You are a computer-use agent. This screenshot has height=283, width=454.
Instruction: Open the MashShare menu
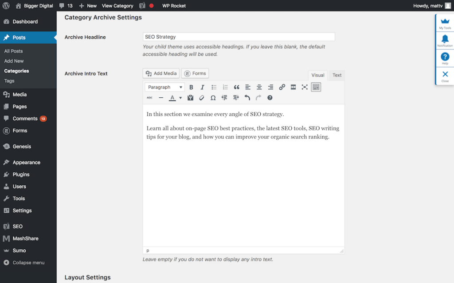28,238
